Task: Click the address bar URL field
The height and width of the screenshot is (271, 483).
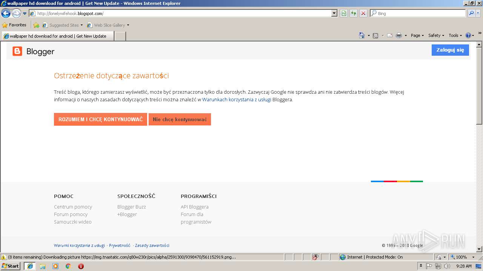Action: click(x=180, y=14)
